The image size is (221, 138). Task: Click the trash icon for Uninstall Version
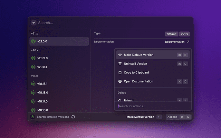point(120,64)
